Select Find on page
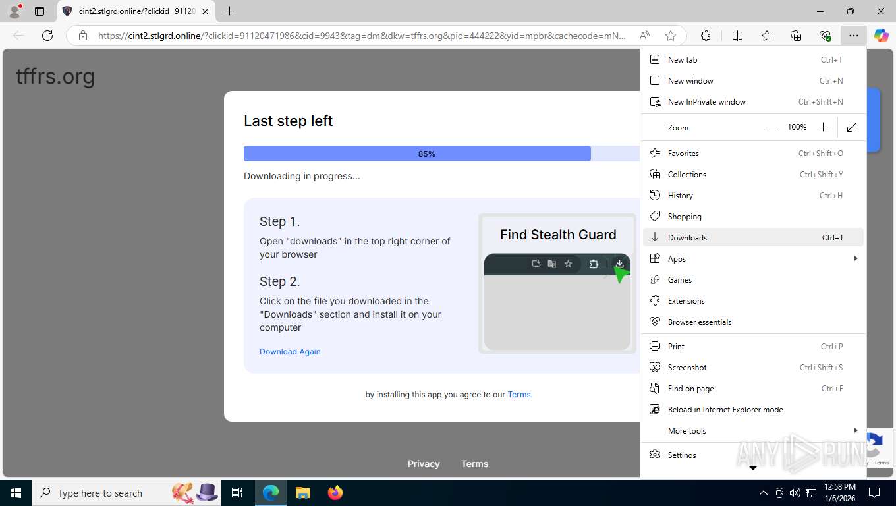This screenshot has width=896, height=506. (753, 389)
